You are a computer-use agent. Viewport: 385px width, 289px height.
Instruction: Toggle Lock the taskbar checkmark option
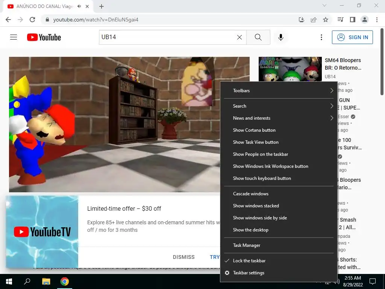click(x=279, y=261)
